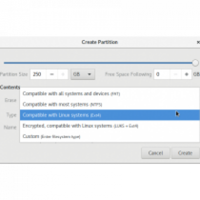Click the Create Partition title bar
Image resolution: width=200 pixels, height=200 pixels.
coord(99,42)
